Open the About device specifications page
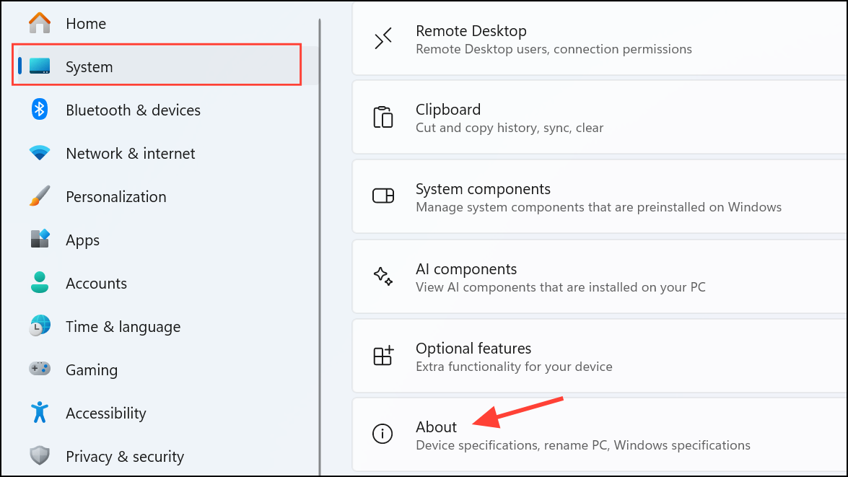 (600, 435)
